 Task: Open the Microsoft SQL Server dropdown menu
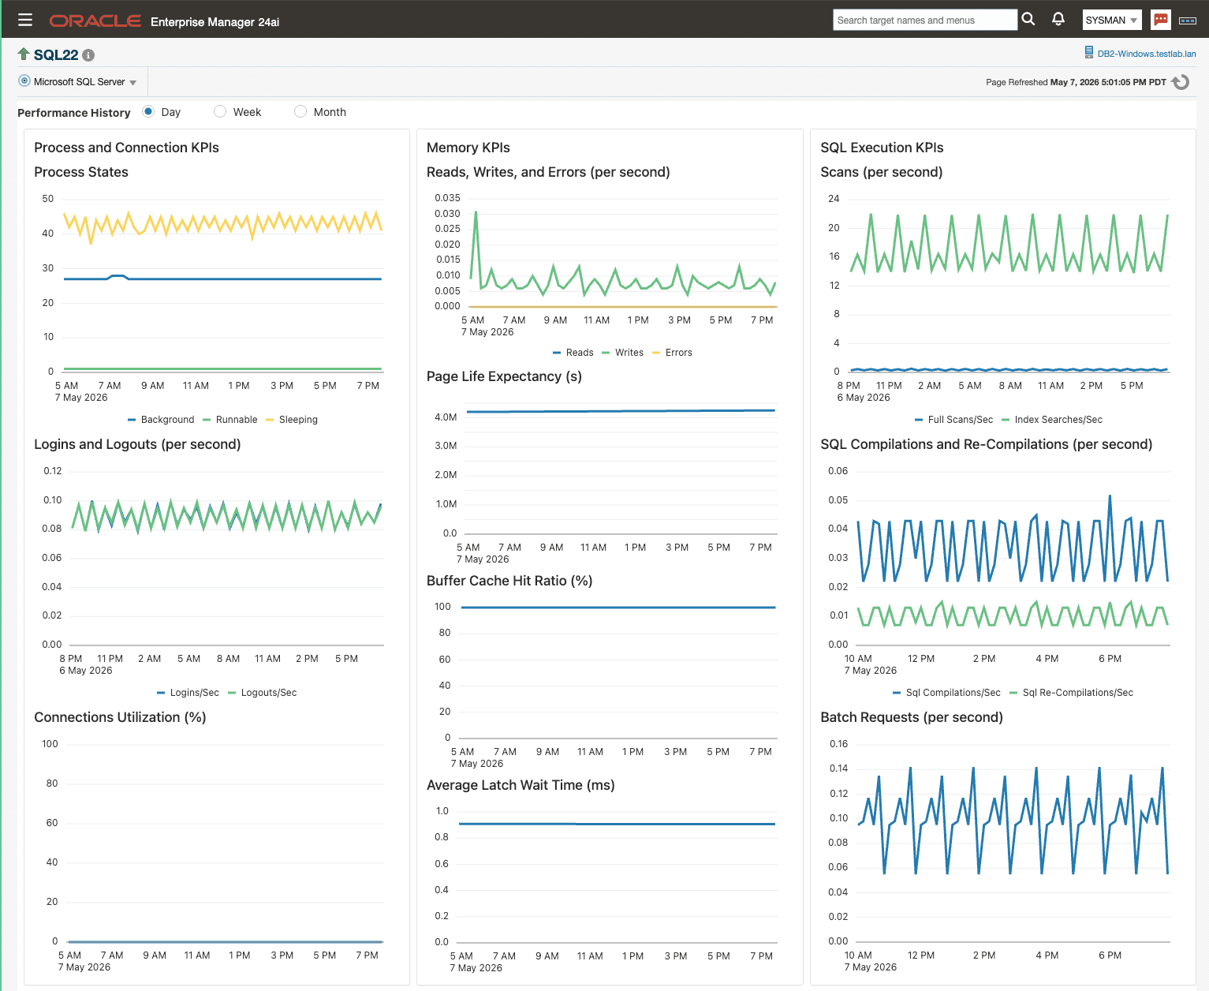85,82
